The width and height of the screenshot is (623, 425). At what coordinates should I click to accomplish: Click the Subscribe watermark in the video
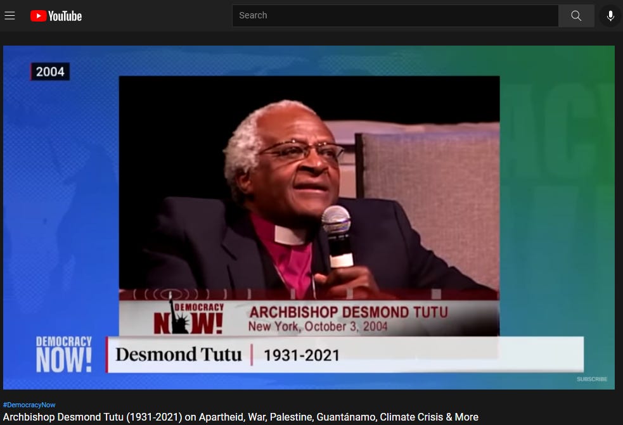(591, 379)
